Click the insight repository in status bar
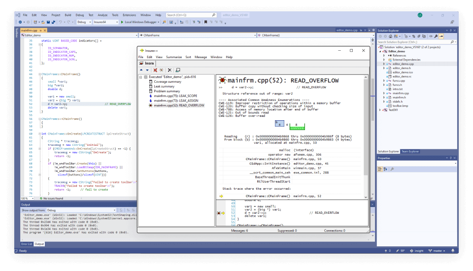The height and width of the screenshot is (271, 473). (x=417, y=250)
